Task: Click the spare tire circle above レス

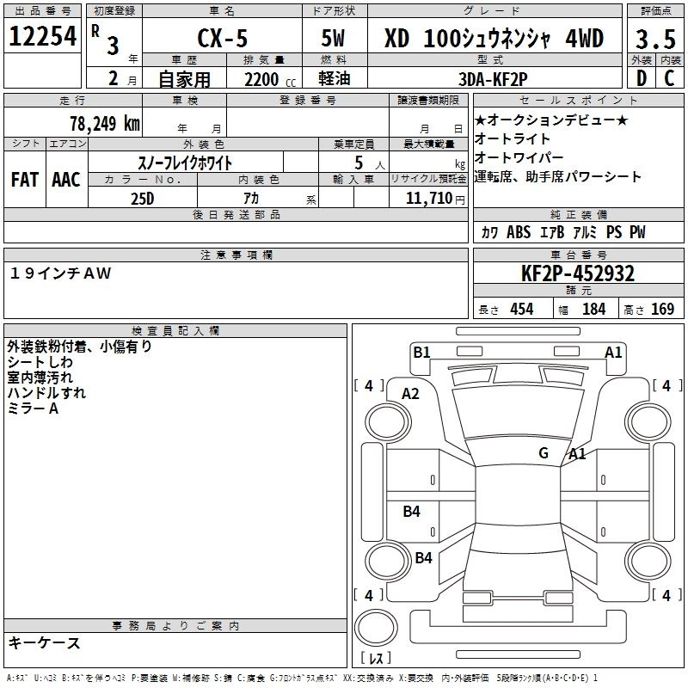Action: [x=376, y=627]
